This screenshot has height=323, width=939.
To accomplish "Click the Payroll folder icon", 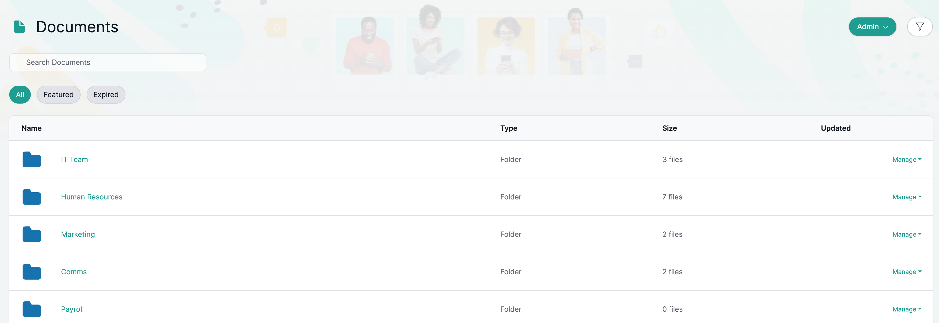I will [x=32, y=309].
